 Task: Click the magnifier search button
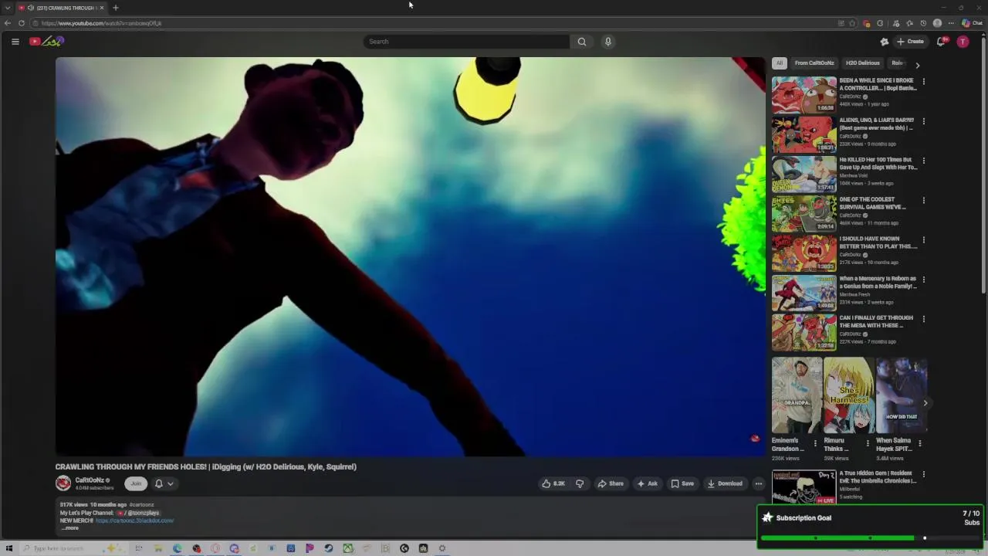point(582,42)
